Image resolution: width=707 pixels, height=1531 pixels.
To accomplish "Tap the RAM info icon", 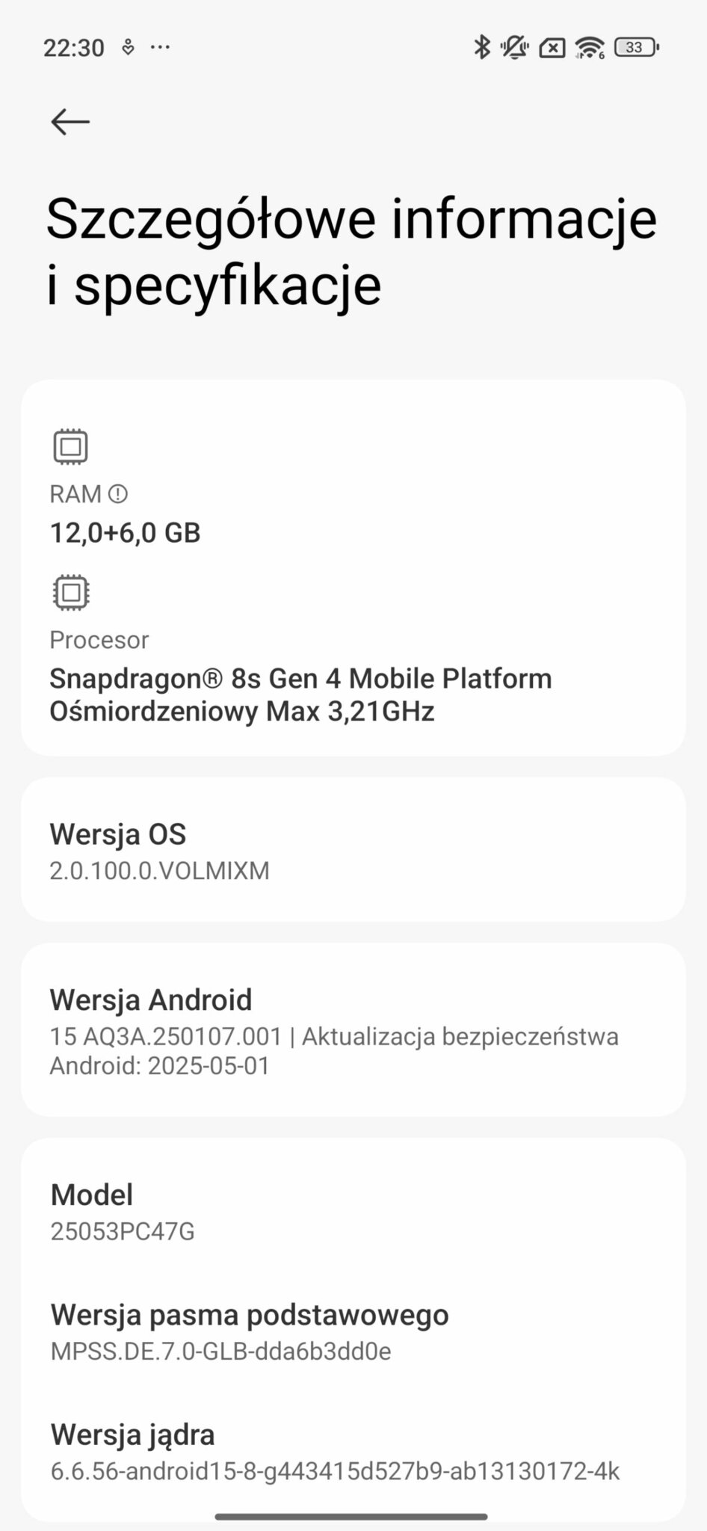I will click(118, 494).
